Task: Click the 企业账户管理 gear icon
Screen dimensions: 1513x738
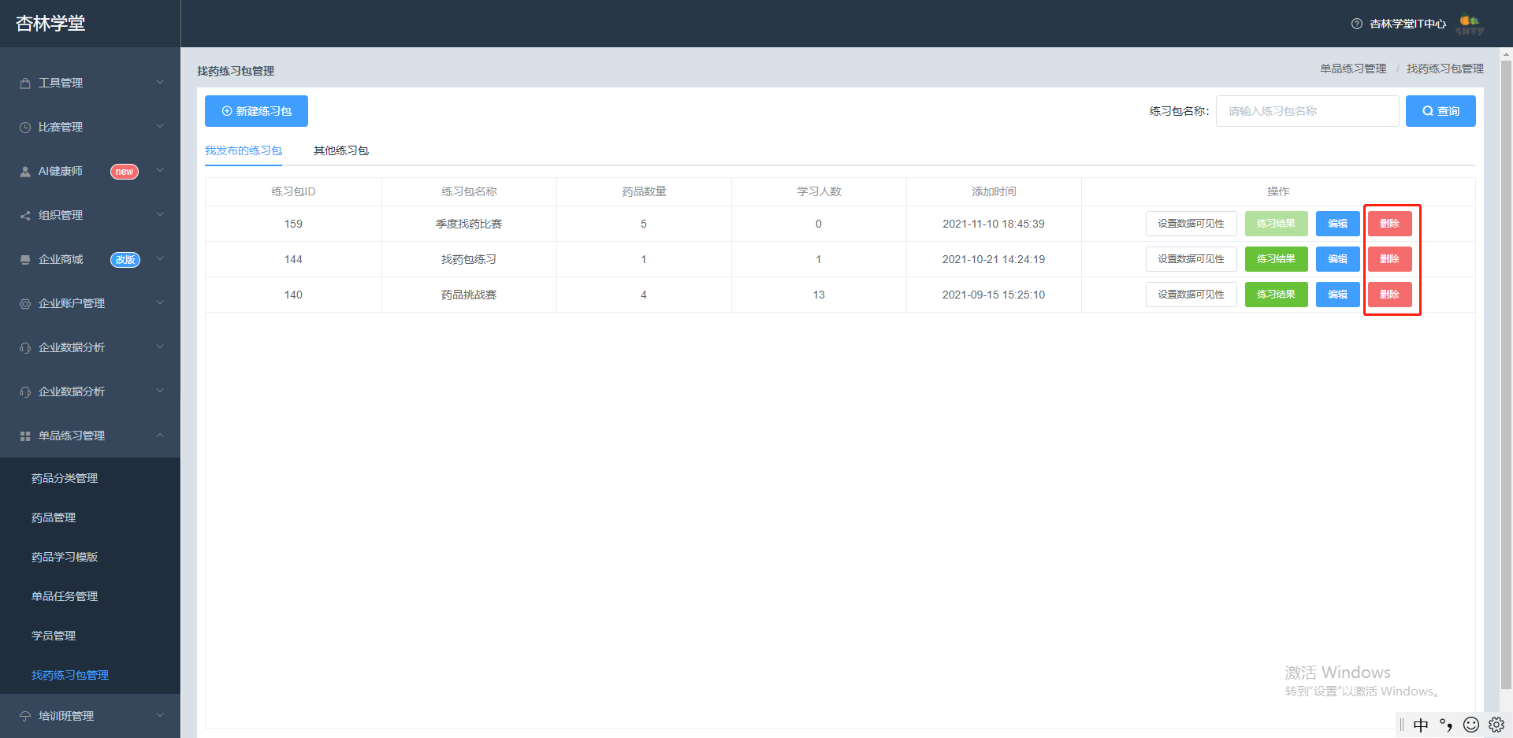Action: pos(25,304)
